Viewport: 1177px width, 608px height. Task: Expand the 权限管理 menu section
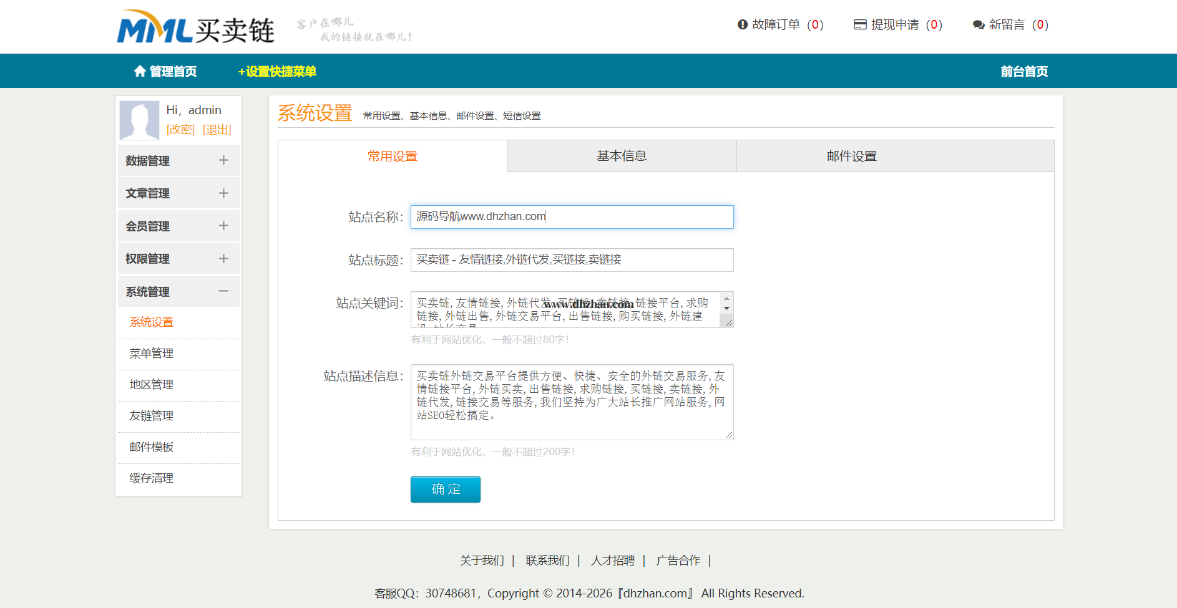[x=223, y=259]
